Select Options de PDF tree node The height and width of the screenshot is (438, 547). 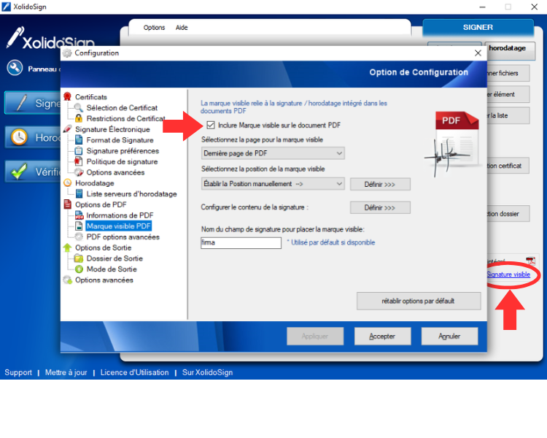tap(101, 204)
